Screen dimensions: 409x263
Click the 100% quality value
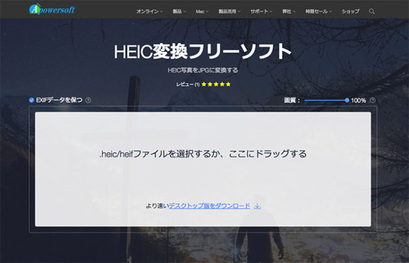tap(358, 100)
